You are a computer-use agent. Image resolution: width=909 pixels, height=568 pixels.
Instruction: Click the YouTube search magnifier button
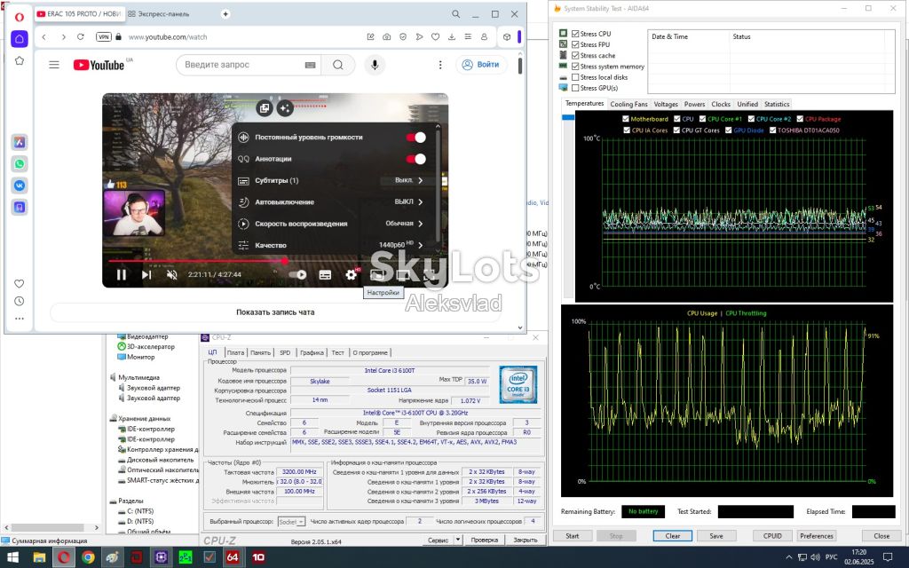338,65
